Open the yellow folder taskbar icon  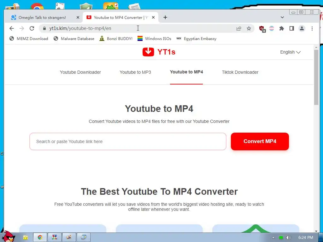point(25,237)
